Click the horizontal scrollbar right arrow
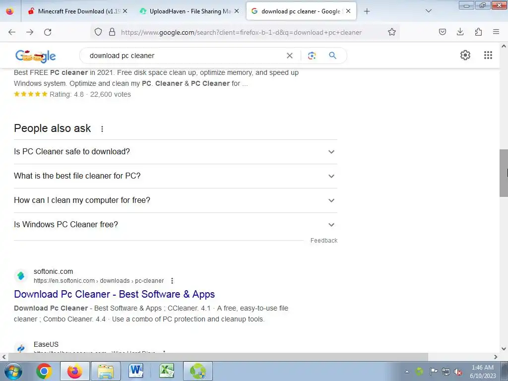This screenshot has height=381, width=508. [496, 357]
